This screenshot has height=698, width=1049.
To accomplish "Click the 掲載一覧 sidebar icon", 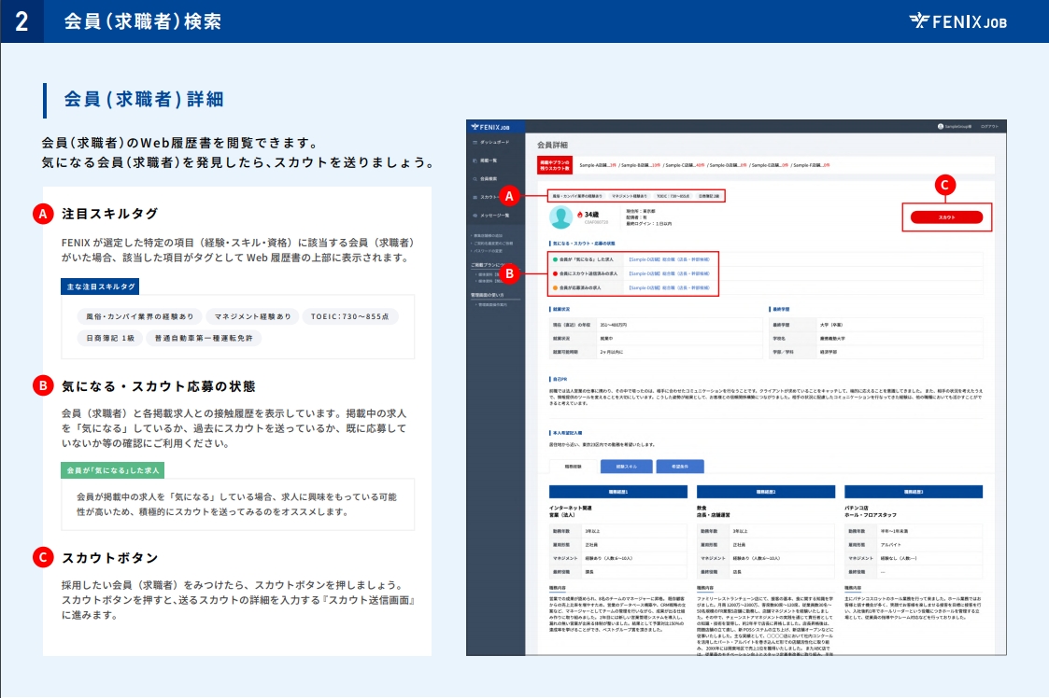I will click(x=475, y=160).
